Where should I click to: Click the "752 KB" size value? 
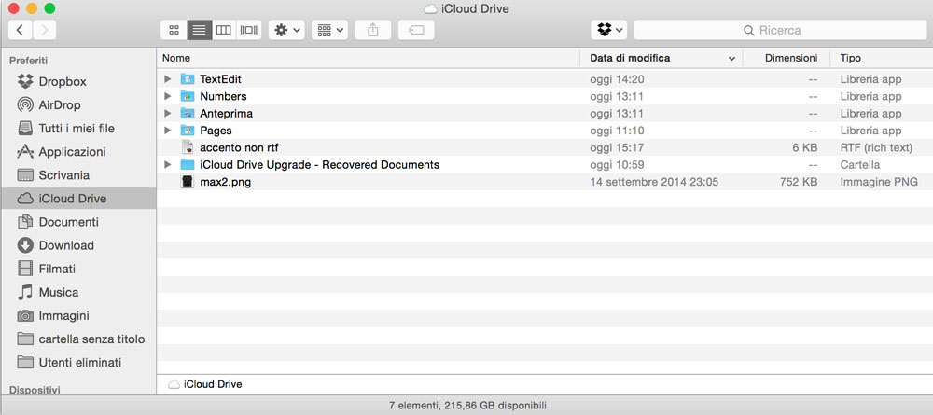pyautogui.click(x=799, y=182)
